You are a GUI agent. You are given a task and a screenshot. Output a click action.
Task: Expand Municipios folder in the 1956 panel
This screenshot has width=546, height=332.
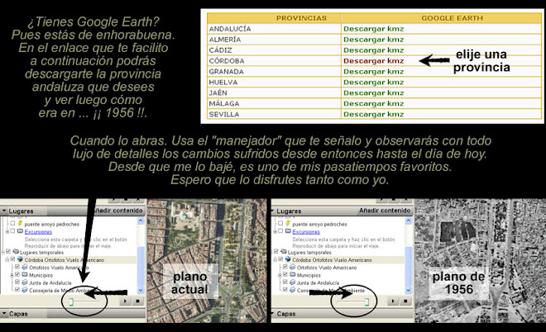[x=280, y=275]
